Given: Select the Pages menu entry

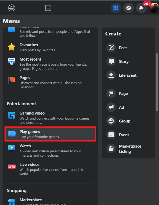Looking at the screenshot, I should [50, 82].
